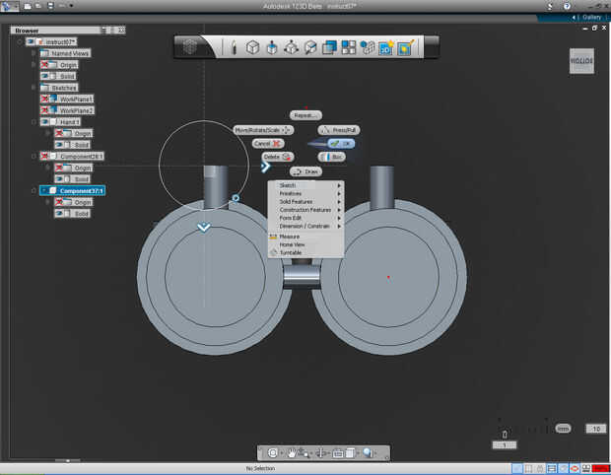Click the OK marking menu button
The height and width of the screenshot is (475, 611).
(x=341, y=143)
